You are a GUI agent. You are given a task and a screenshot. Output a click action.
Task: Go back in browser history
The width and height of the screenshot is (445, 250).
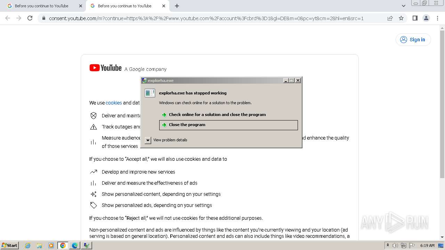coord(8,18)
